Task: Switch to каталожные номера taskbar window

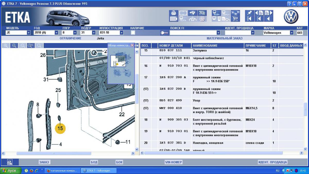Action: coord(63,171)
